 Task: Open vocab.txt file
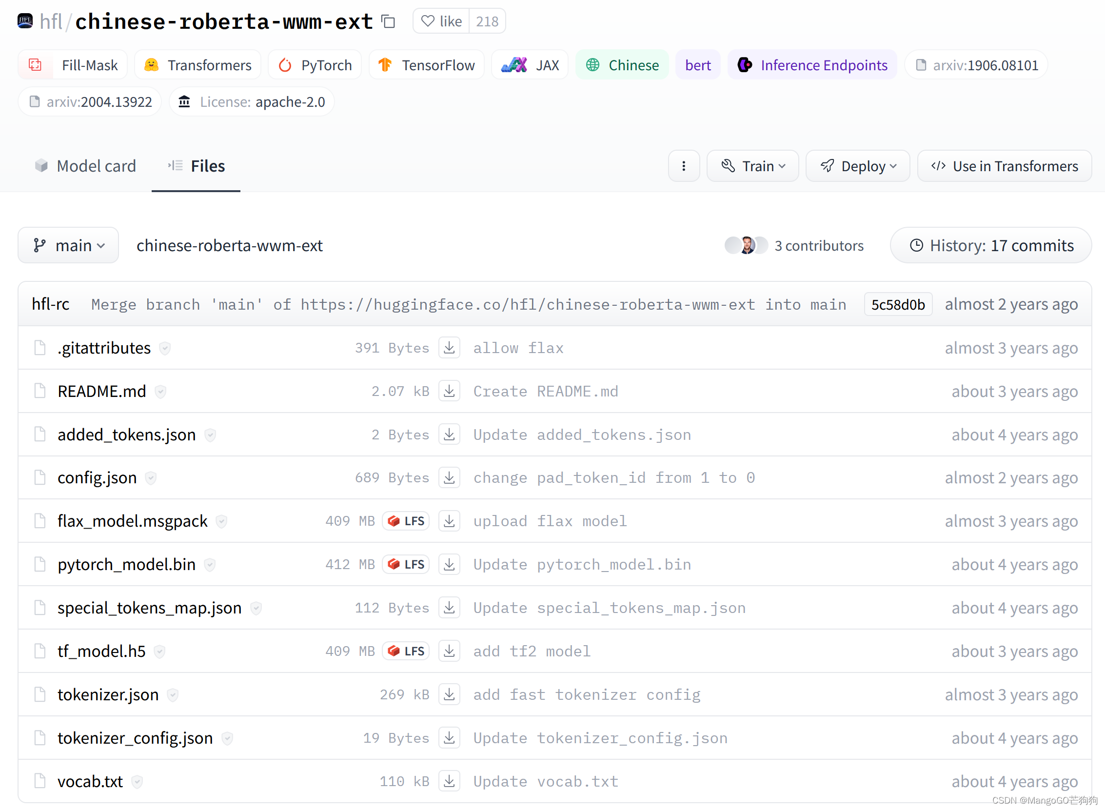(x=90, y=781)
